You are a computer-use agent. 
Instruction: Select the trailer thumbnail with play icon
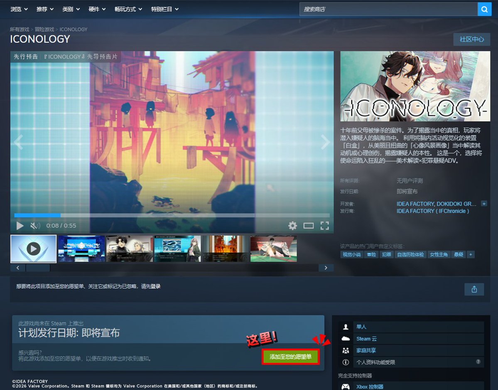(33, 249)
